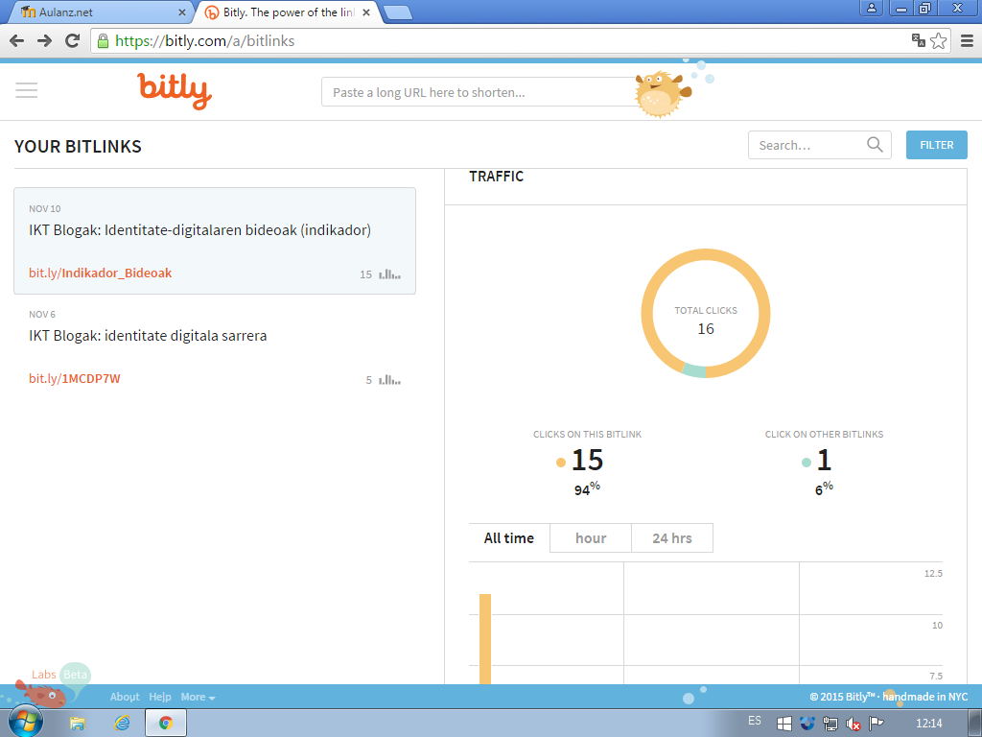Click the orange segment of clicks donut

tap(705, 255)
